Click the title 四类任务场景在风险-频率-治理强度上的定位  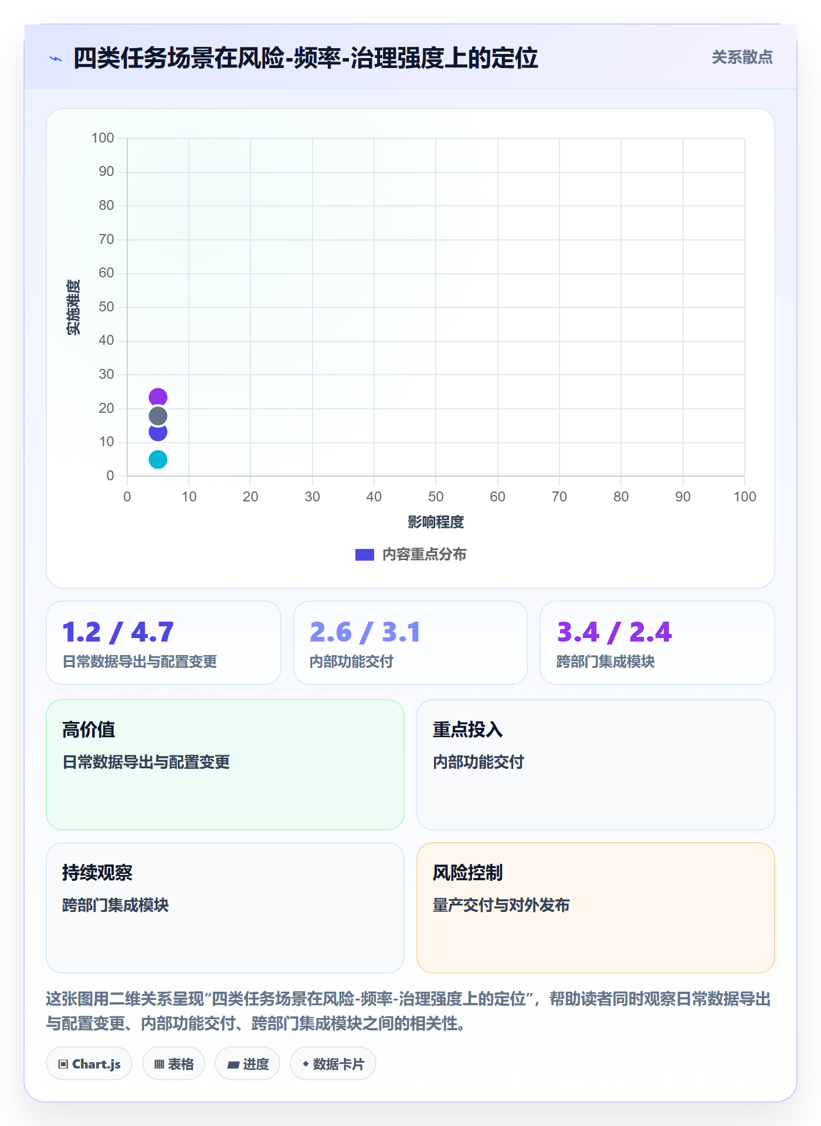tap(306, 59)
